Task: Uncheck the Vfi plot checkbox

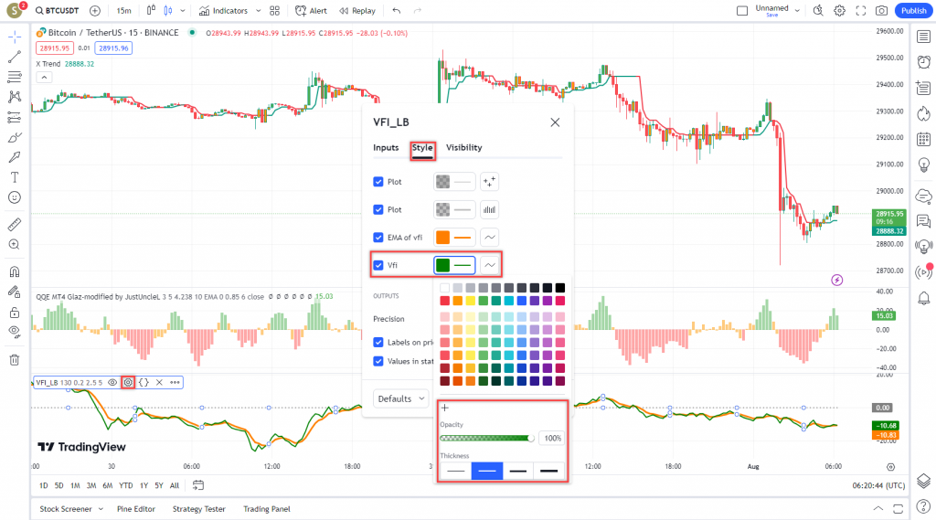Action: coord(378,266)
